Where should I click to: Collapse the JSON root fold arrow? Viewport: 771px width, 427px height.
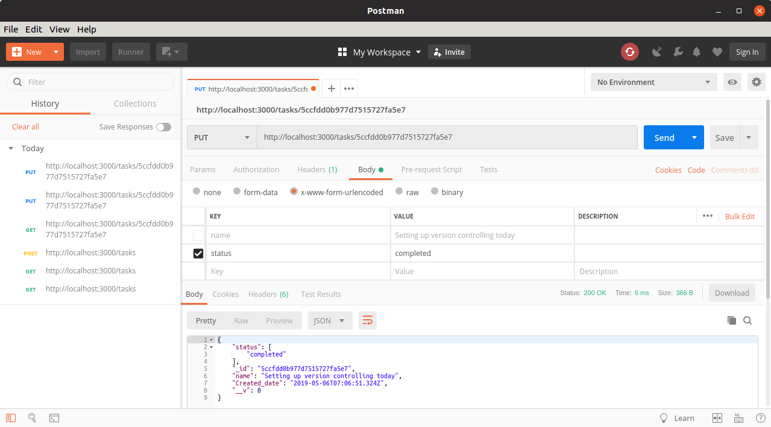pos(211,340)
